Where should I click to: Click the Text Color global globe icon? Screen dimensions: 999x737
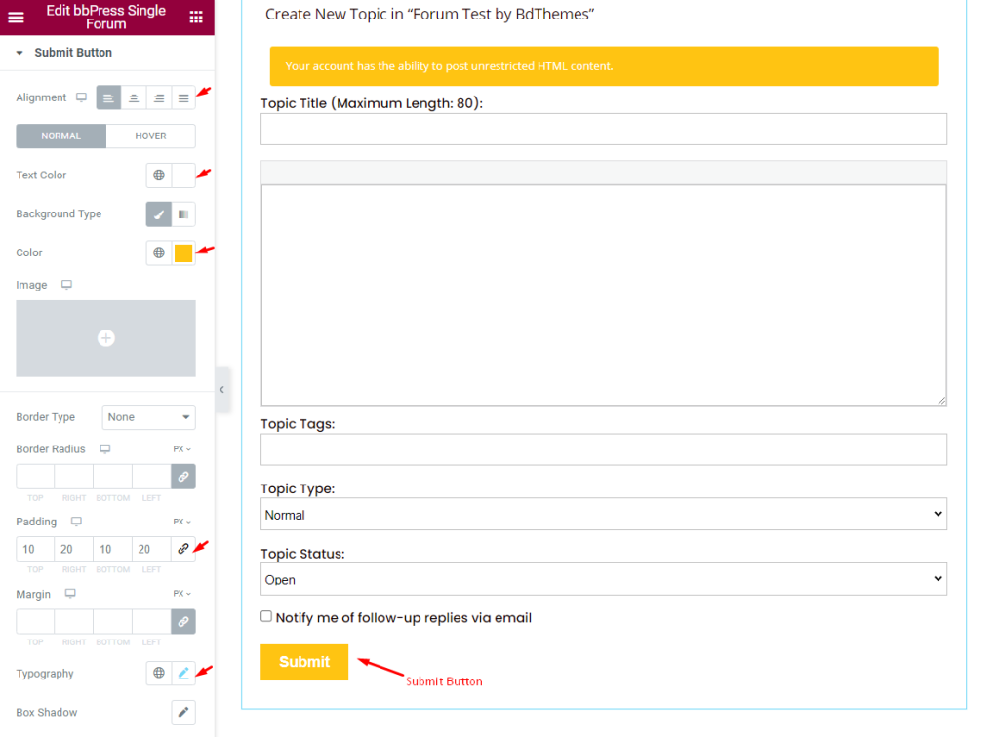pos(159,175)
